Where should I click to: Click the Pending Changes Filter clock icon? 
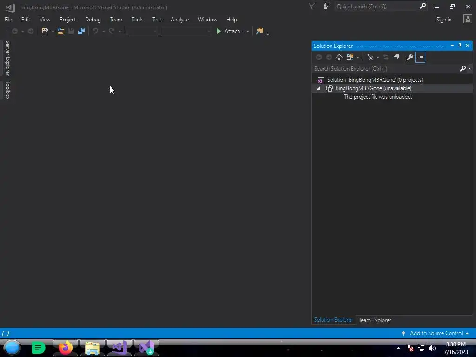370,57
